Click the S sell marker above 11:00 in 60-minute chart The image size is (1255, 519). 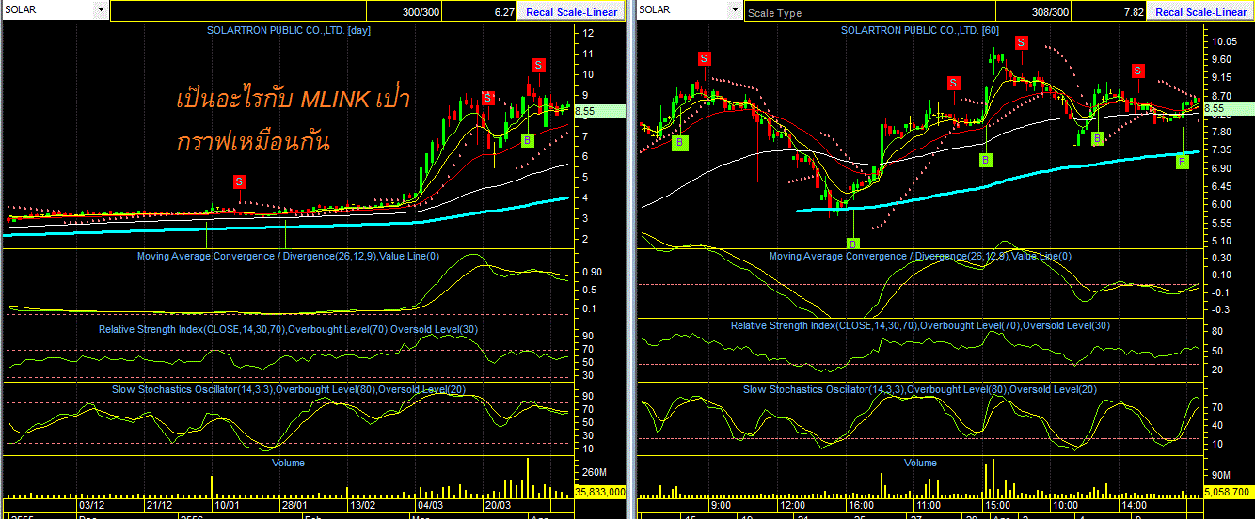point(954,83)
